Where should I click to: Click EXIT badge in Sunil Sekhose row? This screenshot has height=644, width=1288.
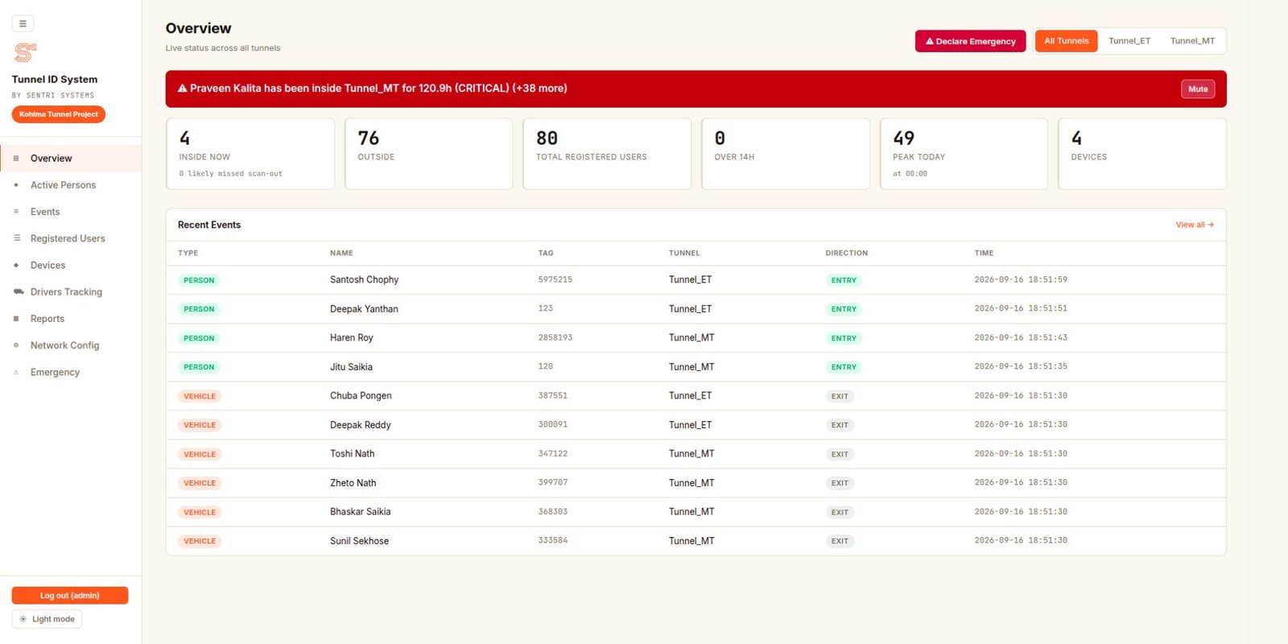(x=840, y=541)
